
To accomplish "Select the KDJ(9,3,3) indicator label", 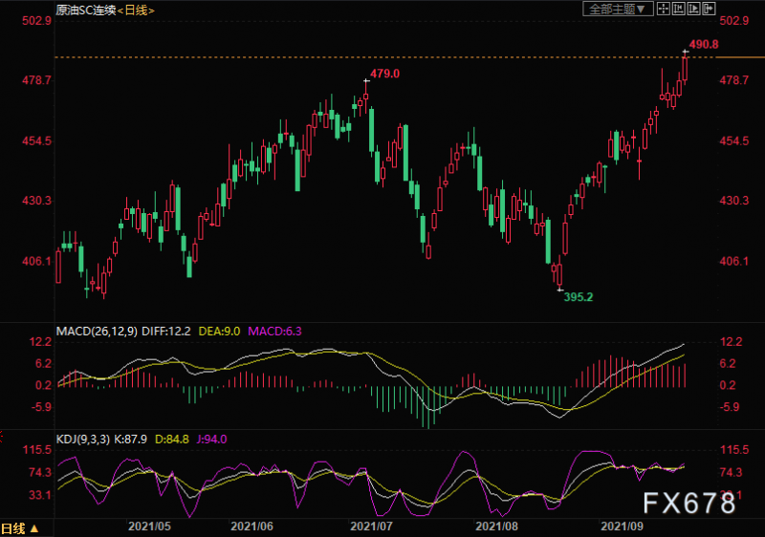I will point(83,439).
